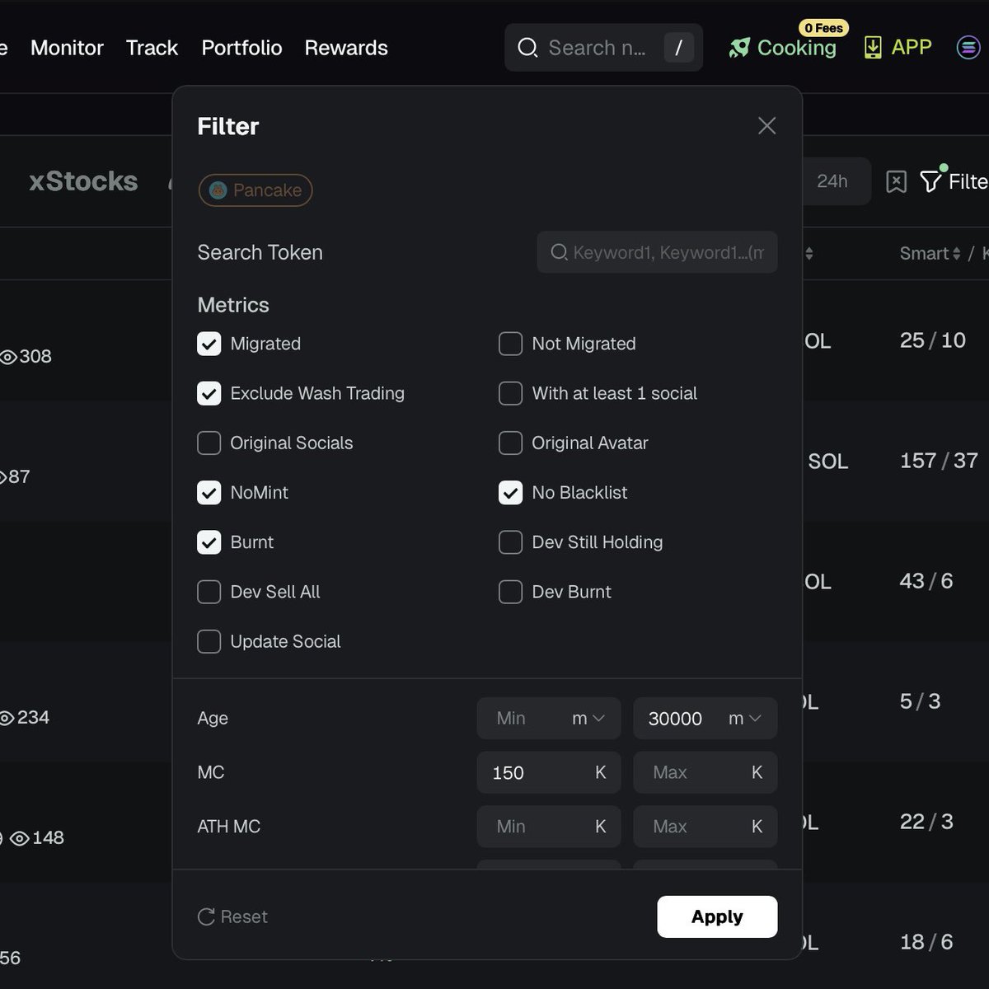
Task: Click the ATH MC Min input
Action: tap(548, 827)
